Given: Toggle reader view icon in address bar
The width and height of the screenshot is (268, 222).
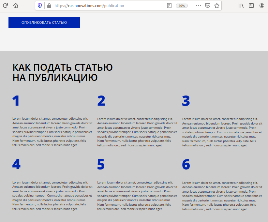Looking at the screenshot, I should pos(169,6).
